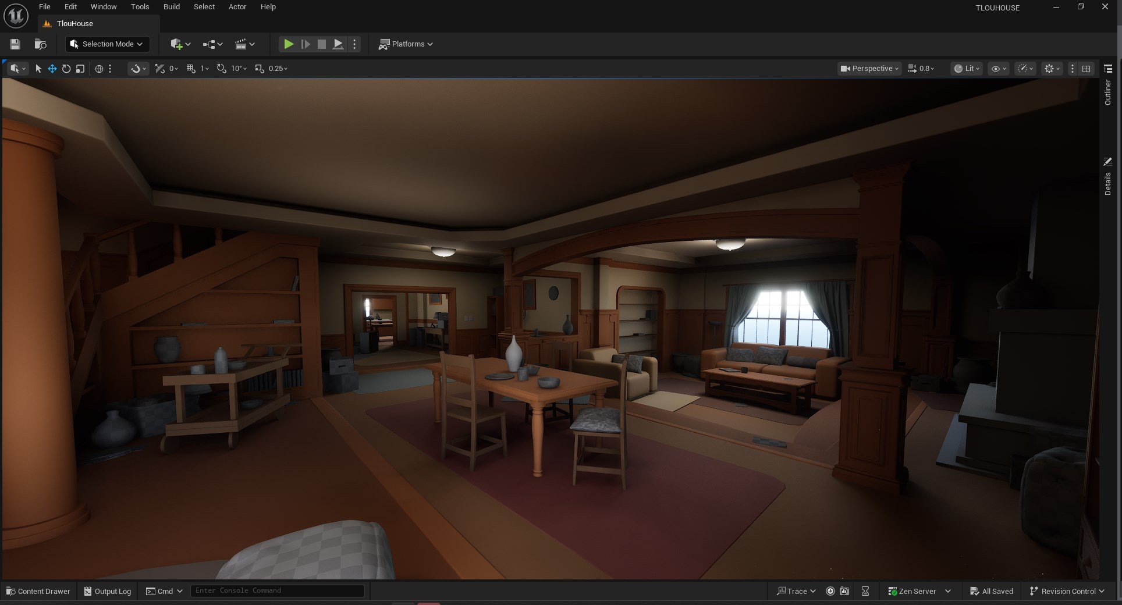Open grid snap size value 1 dropdown

204,69
